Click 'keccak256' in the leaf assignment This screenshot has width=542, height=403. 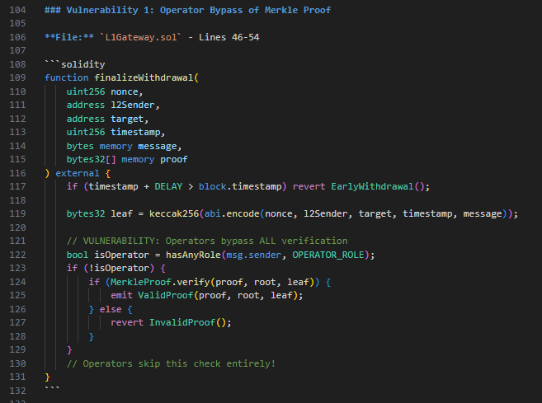[x=174, y=214]
